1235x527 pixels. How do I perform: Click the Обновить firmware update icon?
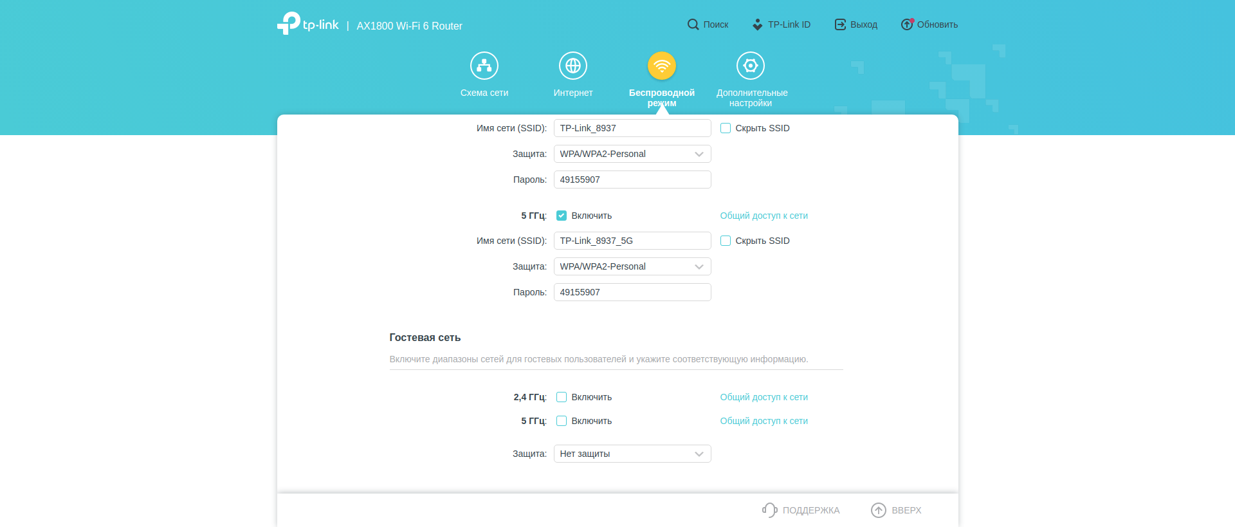tap(907, 24)
